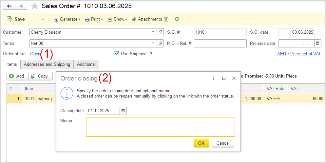This screenshot has height=163, width=326.
Task: Open the Closing date calendar picker
Action: tap(123, 111)
